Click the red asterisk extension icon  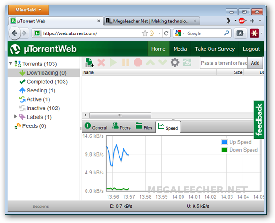[x=254, y=33]
